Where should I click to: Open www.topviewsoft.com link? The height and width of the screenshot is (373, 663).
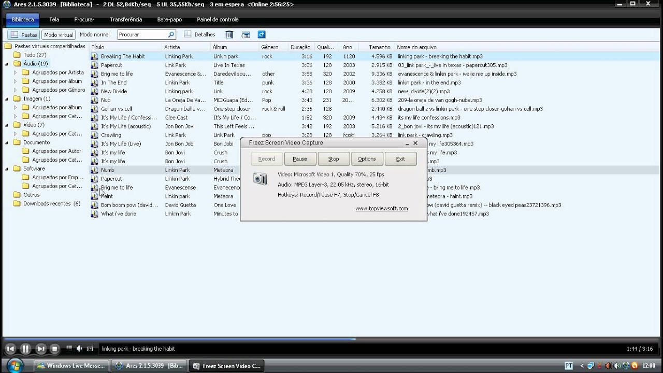(x=382, y=209)
